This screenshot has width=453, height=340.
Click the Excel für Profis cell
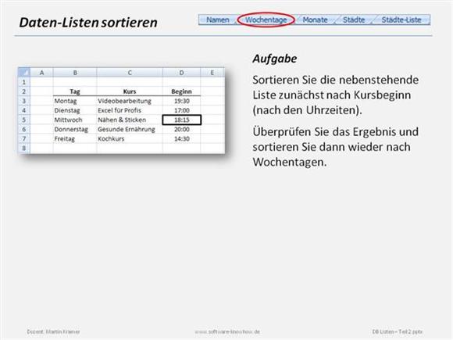(x=130, y=110)
